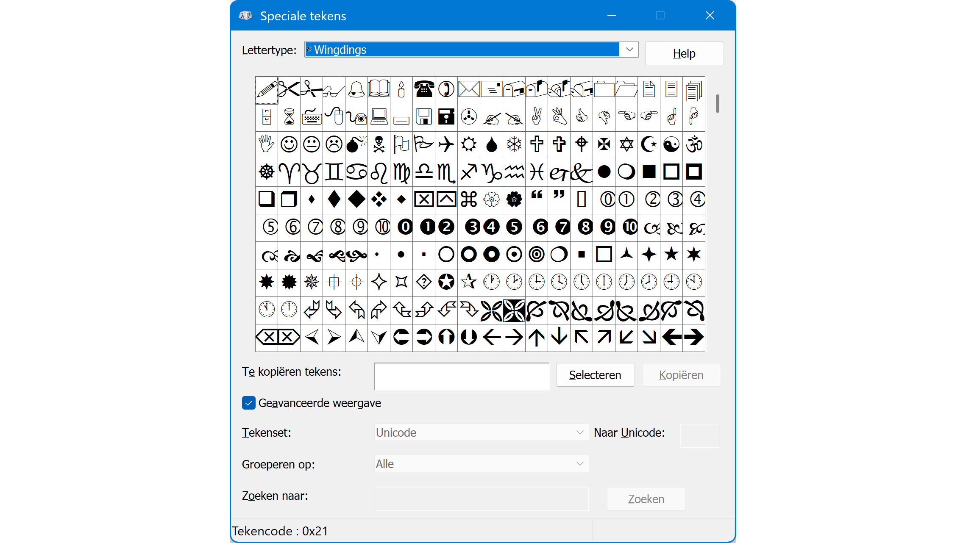Select the hourglass character
966x543 pixels.
click(x=289, y=117)
